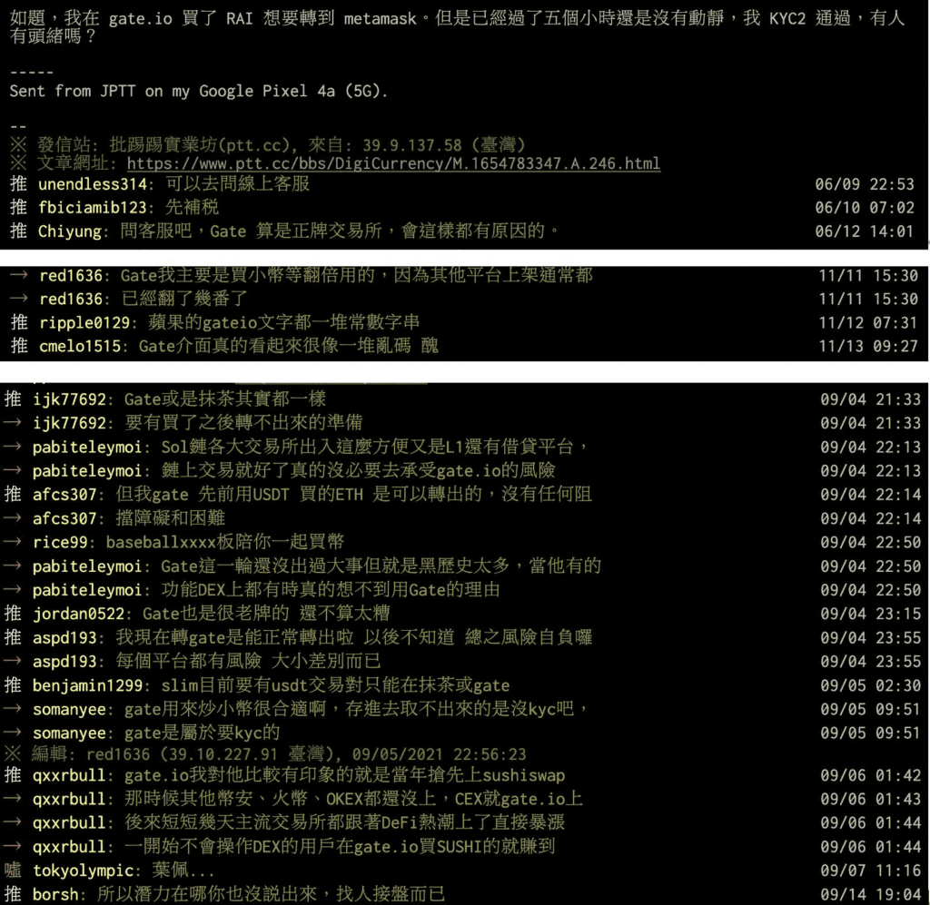Click username tokyolympic
Screen dimensions: 930x905
pyautogui.click(x=83, y=871)
